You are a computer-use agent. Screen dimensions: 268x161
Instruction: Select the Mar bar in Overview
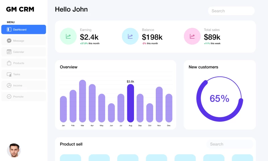pyautogui.click(x=82, y=101)
